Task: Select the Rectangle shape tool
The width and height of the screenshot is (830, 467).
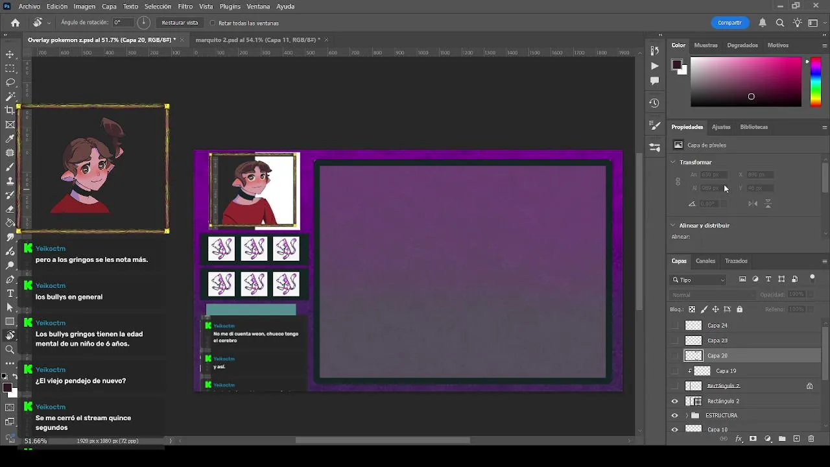Action: pyautogui.click(x=10, y=322)
